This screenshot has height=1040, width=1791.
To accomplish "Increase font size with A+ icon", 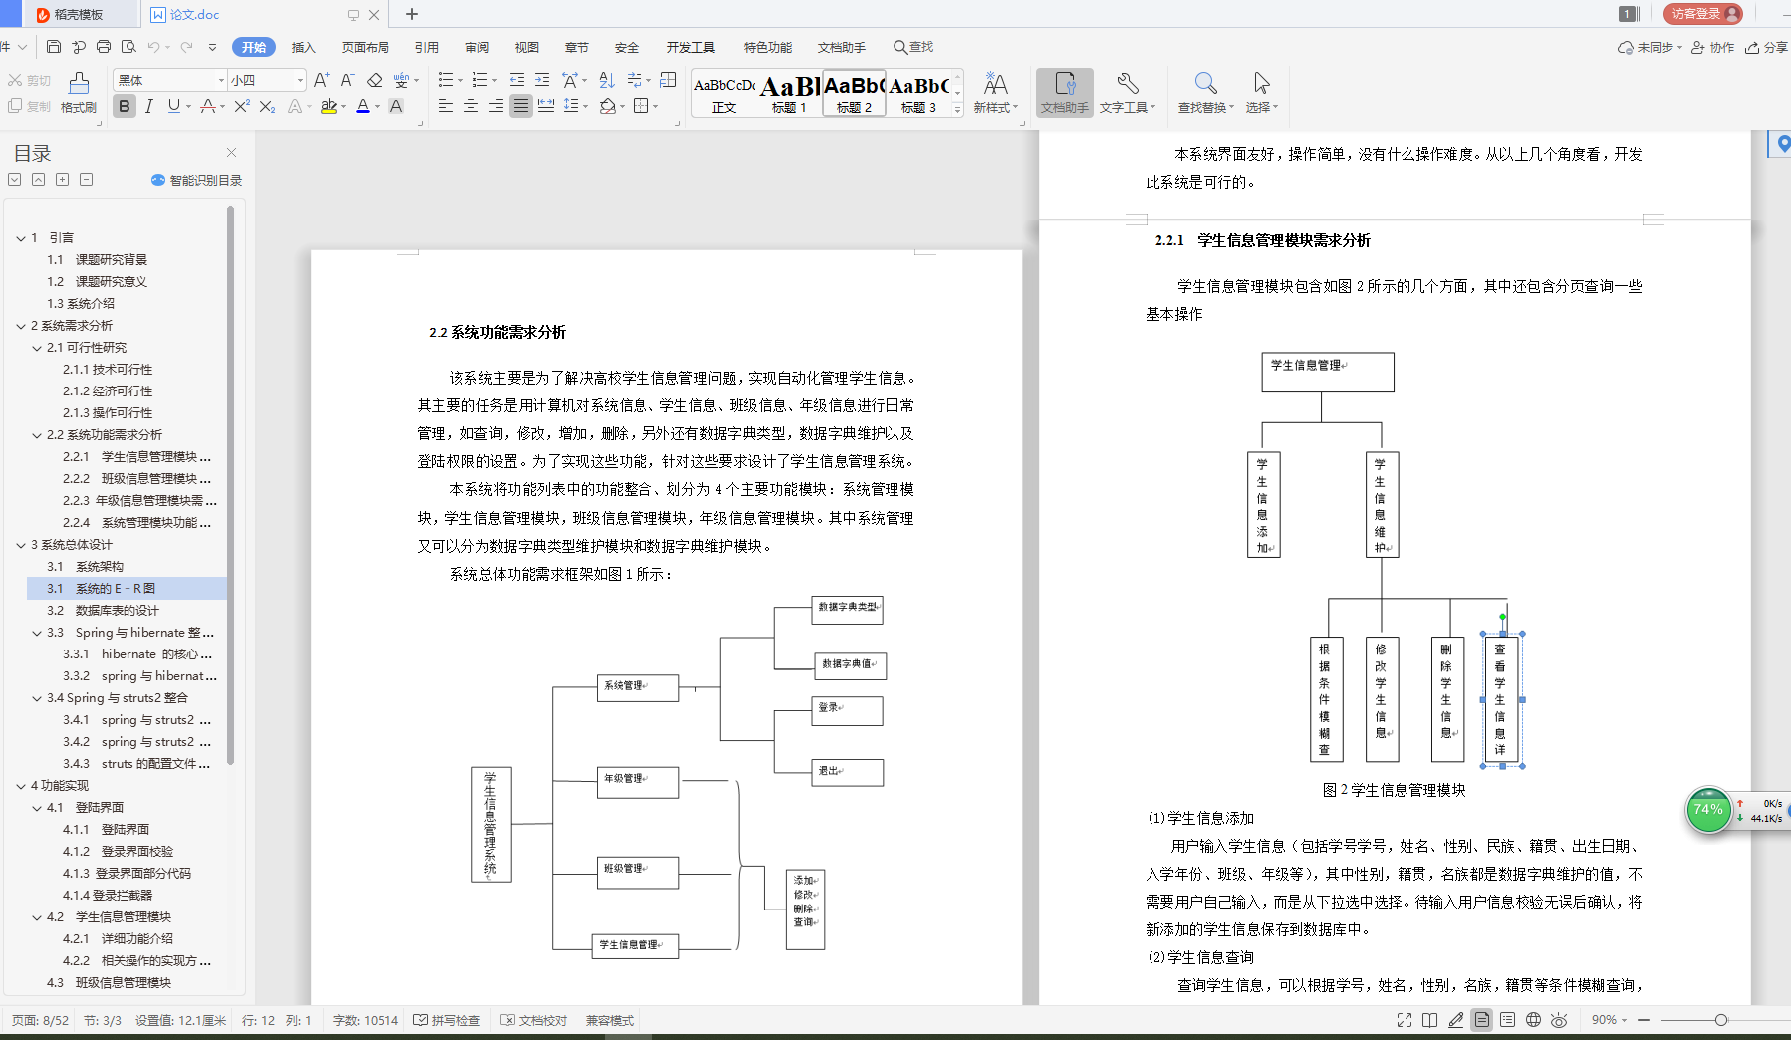I will (x=321, y=80).
